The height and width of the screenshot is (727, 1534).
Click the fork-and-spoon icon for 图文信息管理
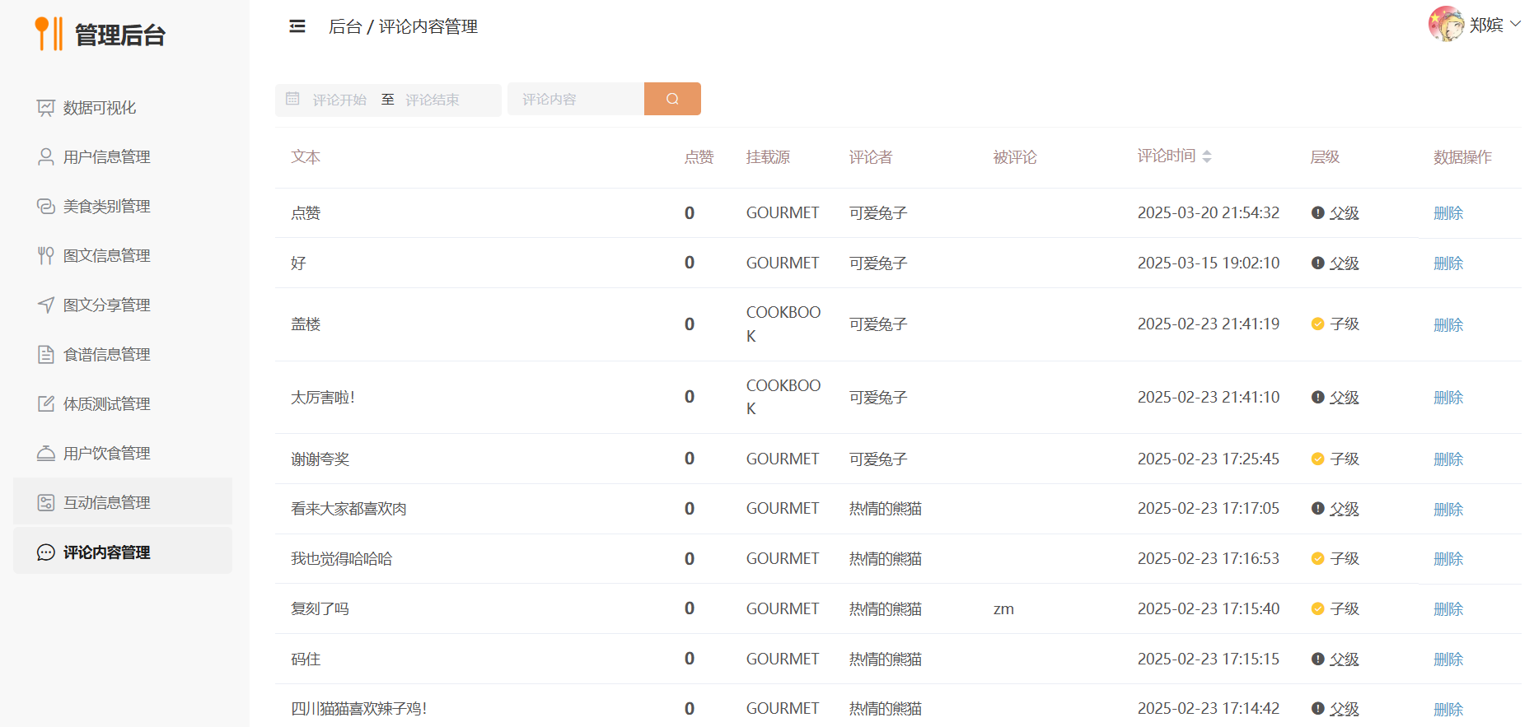pos(46,256)
